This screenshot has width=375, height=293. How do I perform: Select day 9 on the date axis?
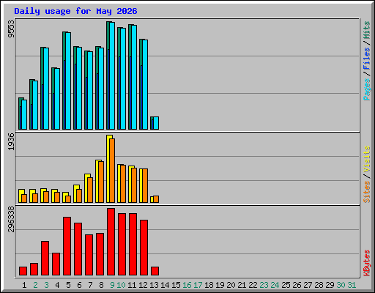112,285
